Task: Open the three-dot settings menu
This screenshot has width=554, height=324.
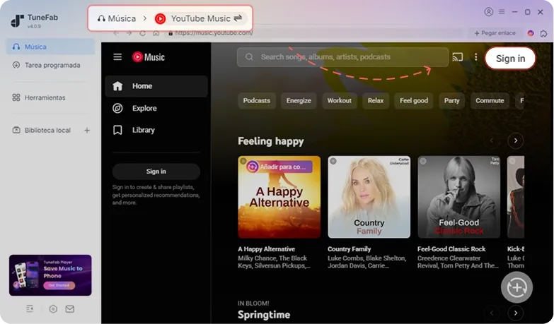Action: [x=476, y=57]
